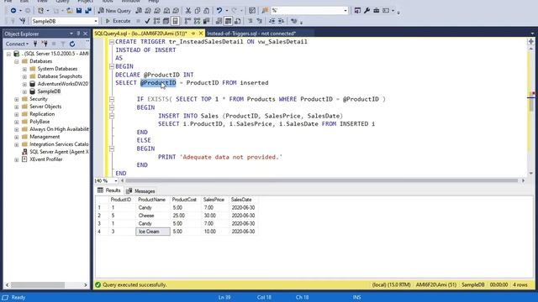Switch to the SQLQuery4.sql tab
The height and width of the screenshot is (302, 538).
(140, 34)
